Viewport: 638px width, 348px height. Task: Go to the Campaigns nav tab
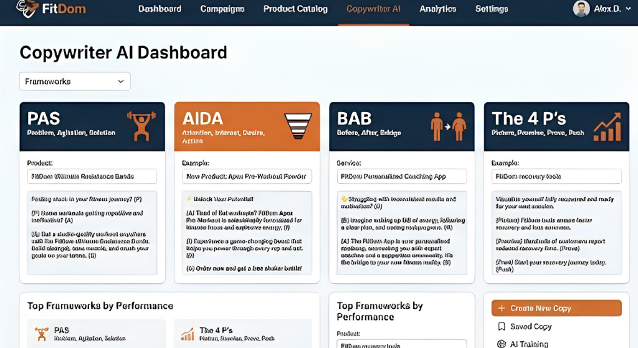(222, 9)
